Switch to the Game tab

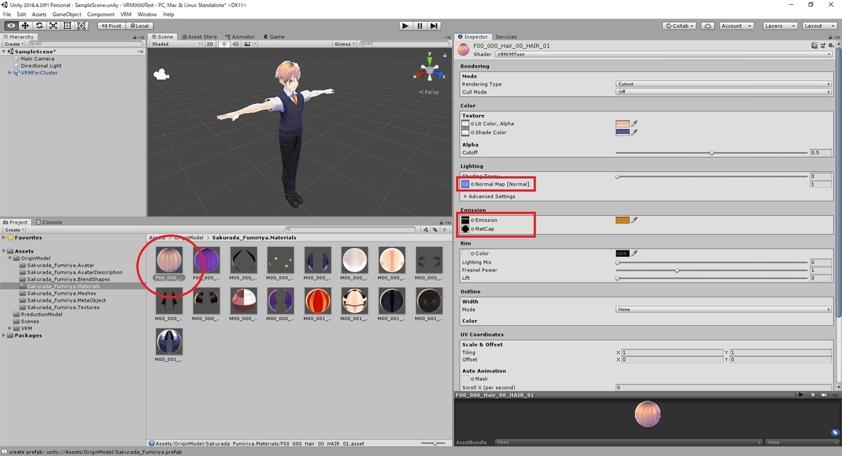point(274,36)
